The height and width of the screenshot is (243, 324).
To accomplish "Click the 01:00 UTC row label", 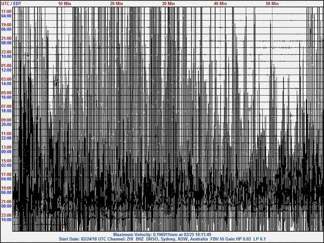I will click(6, 66).
